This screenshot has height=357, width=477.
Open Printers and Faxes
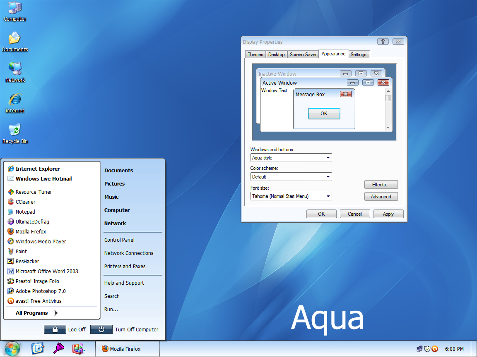(x=125, y=266)
